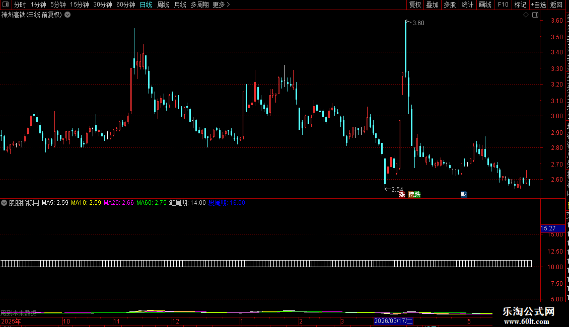Click the MA5: 2.59 value
This screenshot has height=327, width=569.
point(55,203)
